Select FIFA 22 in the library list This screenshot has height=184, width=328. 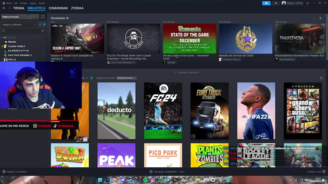[x=12, y=60]
